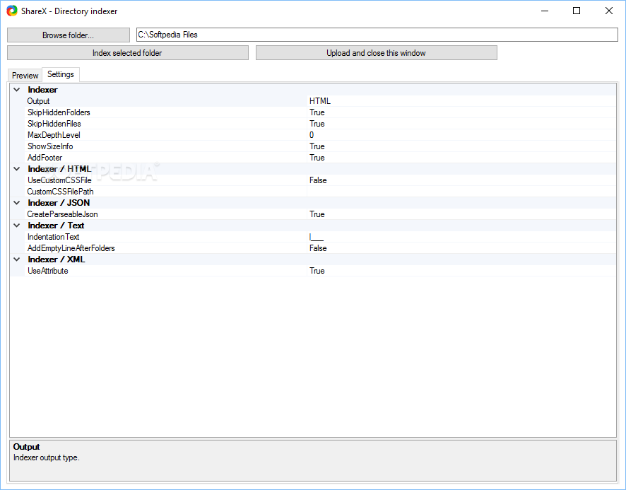
Task: Select the Settings tab
Action: (x=61, y=74)
